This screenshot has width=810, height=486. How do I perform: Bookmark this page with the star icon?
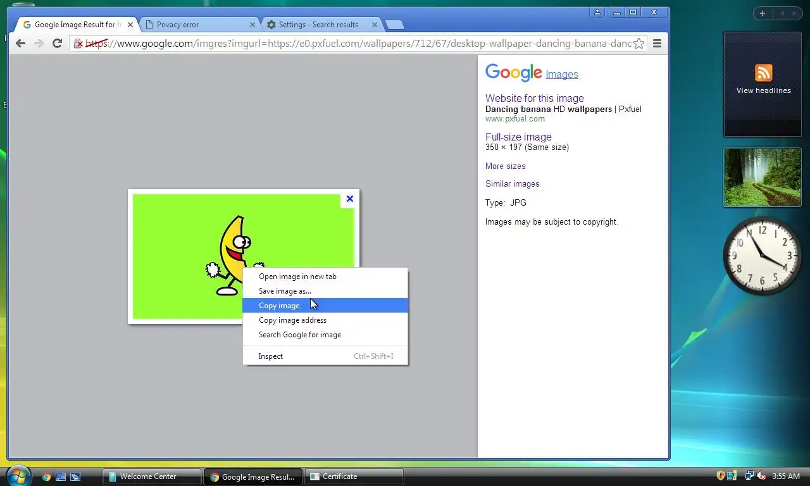(x=639, y=44)
